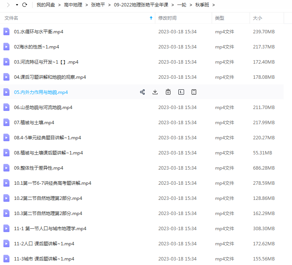Click the video icon of 01.水循环与水平衡.mp4
Viewport: 292px width, 265px height.
pos(6,32)
